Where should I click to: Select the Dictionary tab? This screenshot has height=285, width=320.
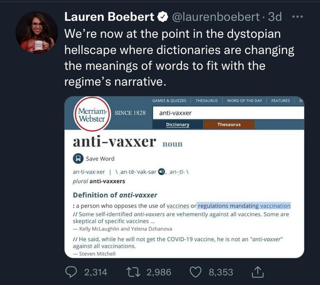point(177,124)
